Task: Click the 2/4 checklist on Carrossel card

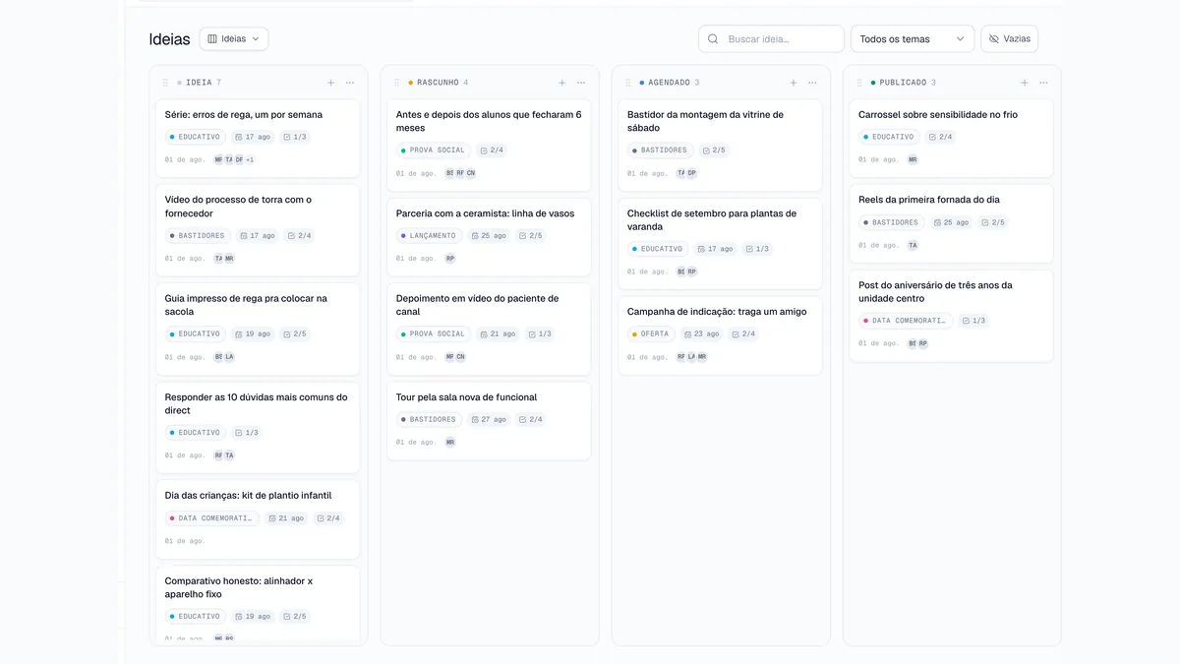Action: (940, 138)
